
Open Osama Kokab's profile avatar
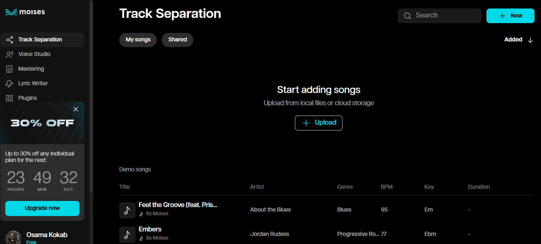13,237
